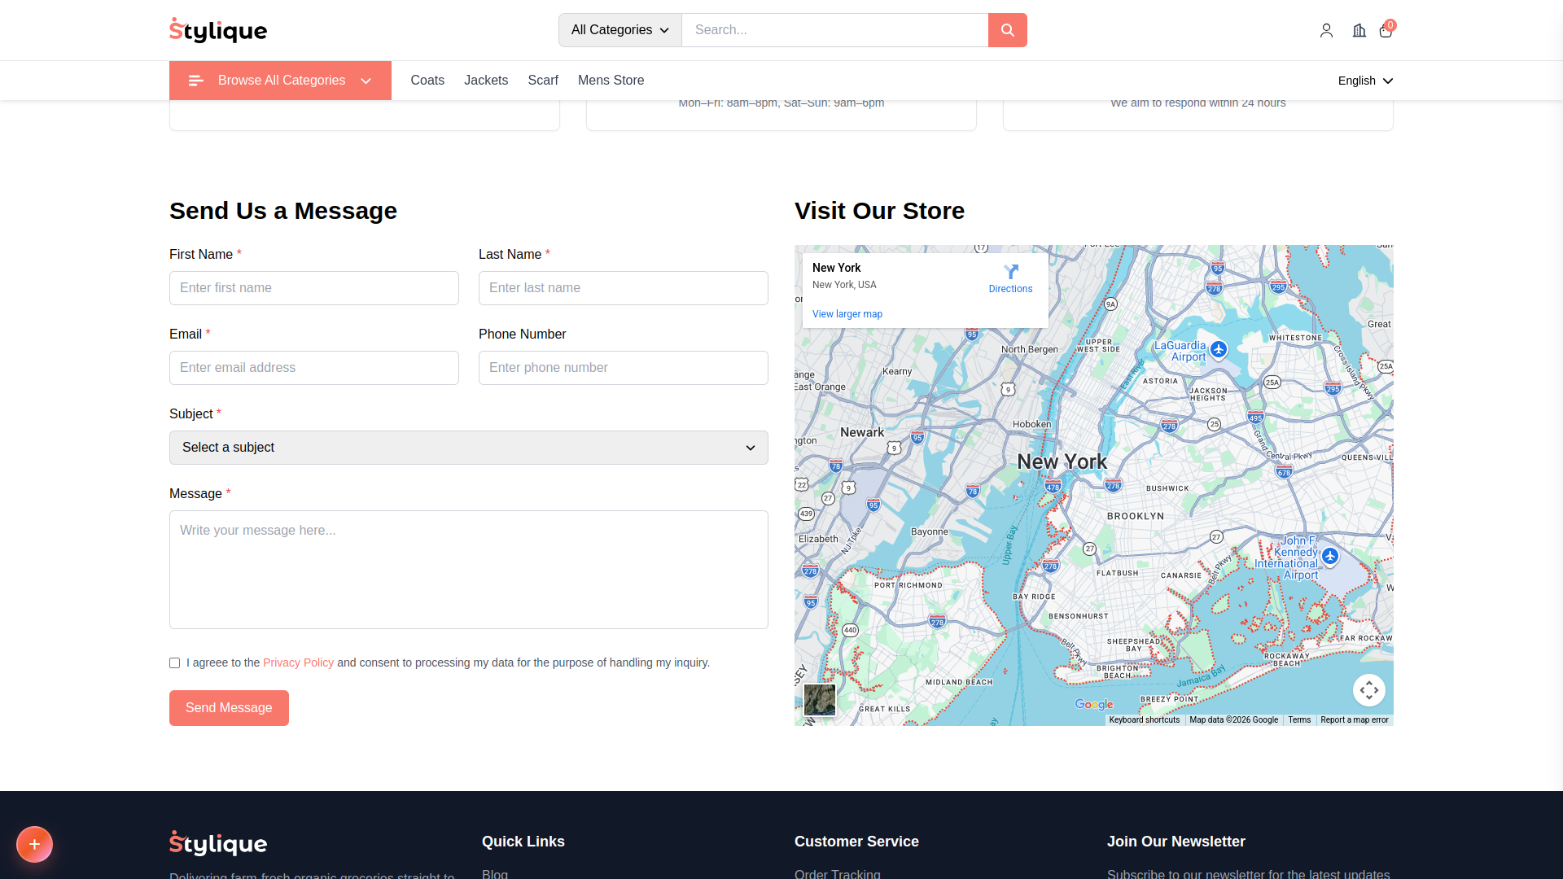Click the floating red plus button
Screen dimensions: 1563x879
click(x=34, y=844)
